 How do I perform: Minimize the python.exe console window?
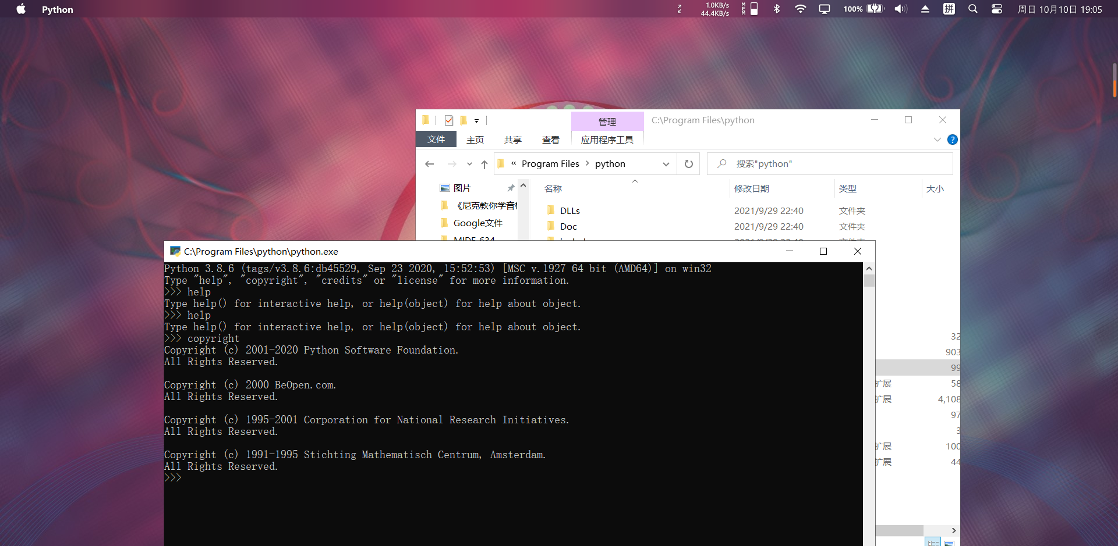tap(790, 251)
